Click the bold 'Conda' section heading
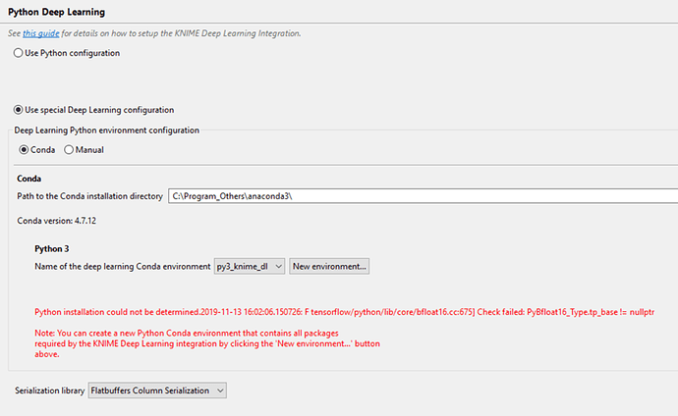The height and width of the screenshot is (416, 678). tap(28, 179)
